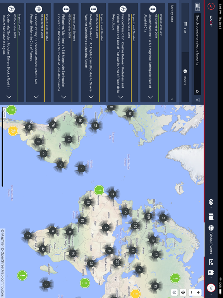Open the 274 event cluster in Middle East
The image size is (223, 298).
tap(117, 262)
